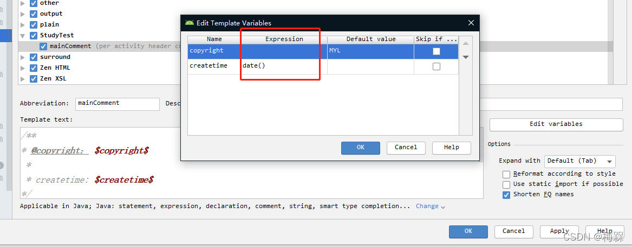Enable Use static import if possible
632x247 pixels.
click(506, 184)
